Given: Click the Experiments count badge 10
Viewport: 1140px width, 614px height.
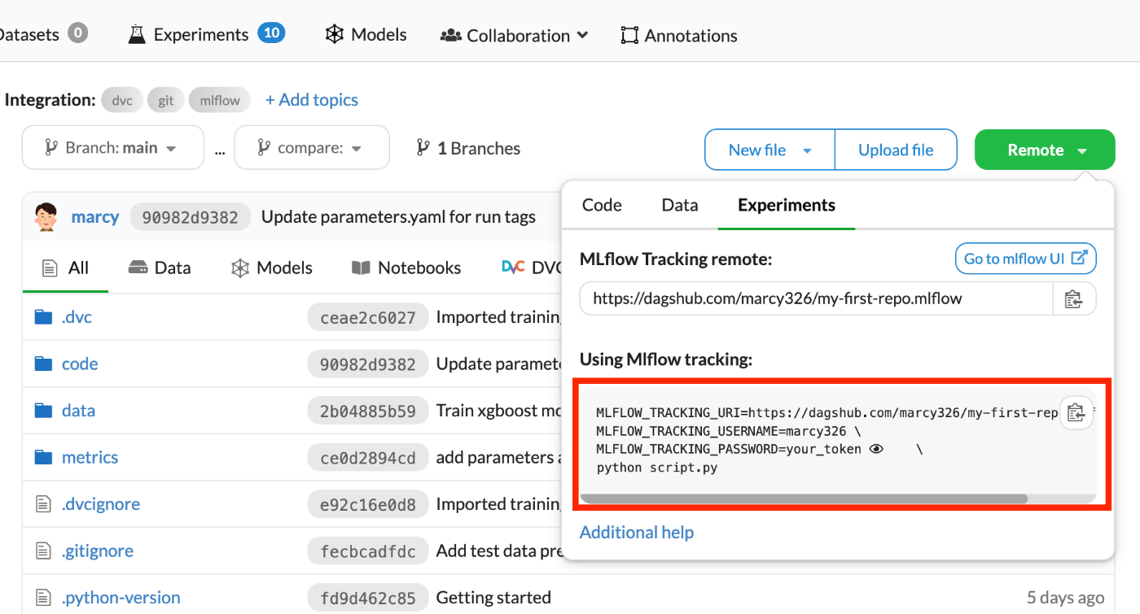Looking at the screenshot, I should pyautogui.click(x=271, y=33).
